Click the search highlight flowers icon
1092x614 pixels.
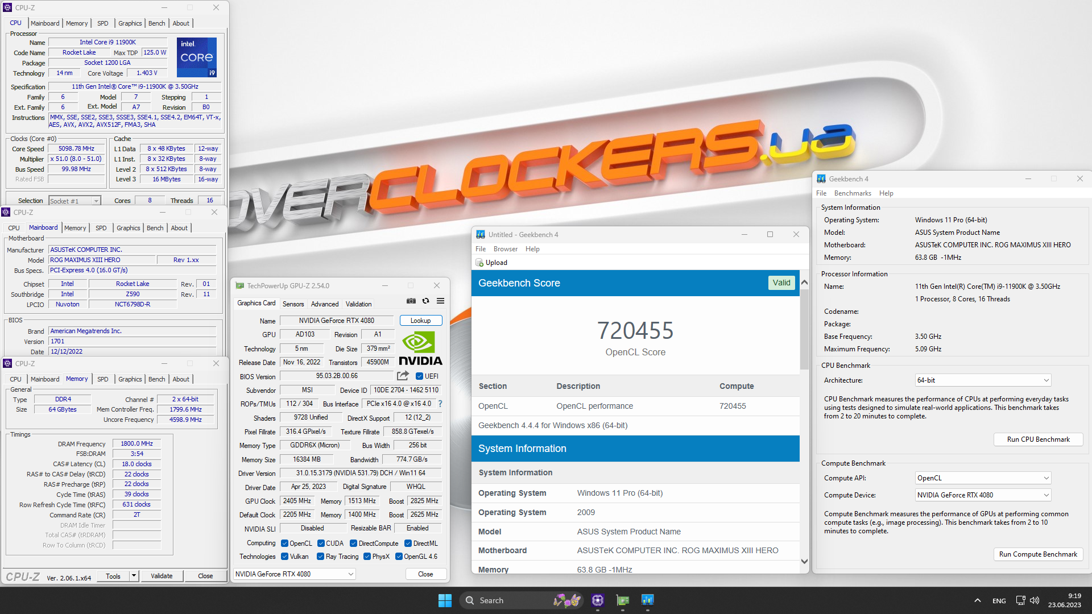point(567,600)
